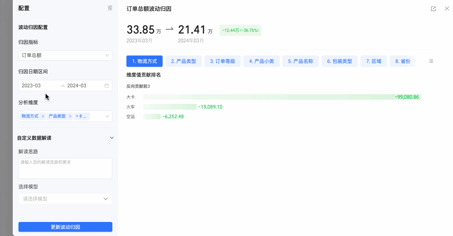
Task: Open the 归因指标 订单总额 dropdown
Action: pos(65,55)
